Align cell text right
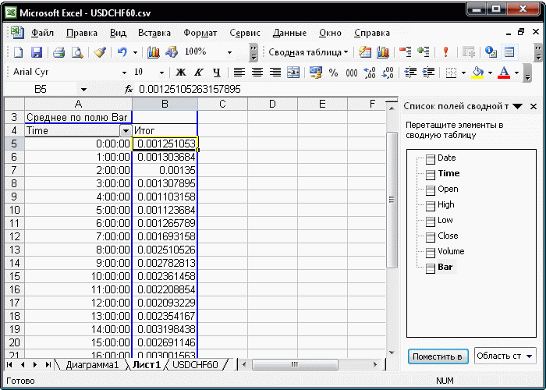546x390 pixels. [x=275, y=73]
